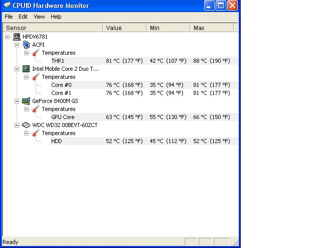The height and width of the screenshot is (248, 321).
Task: Click Core #0 min value 35 °C
Action: click(x=167, y=85)
